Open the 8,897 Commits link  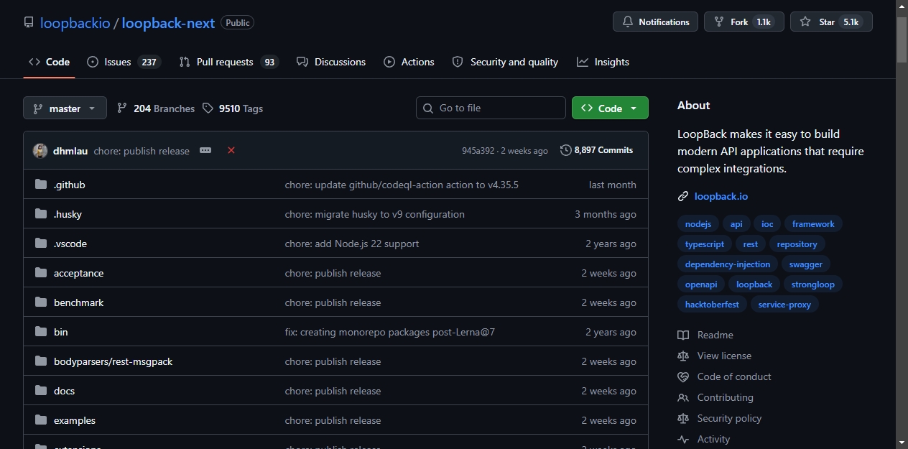coord(597,150)
